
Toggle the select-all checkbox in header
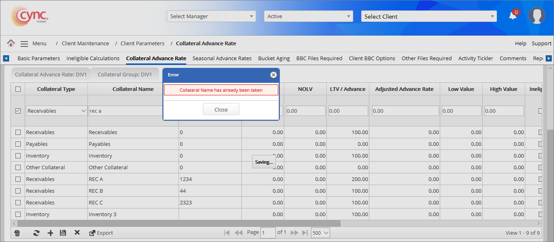point(18,89)
